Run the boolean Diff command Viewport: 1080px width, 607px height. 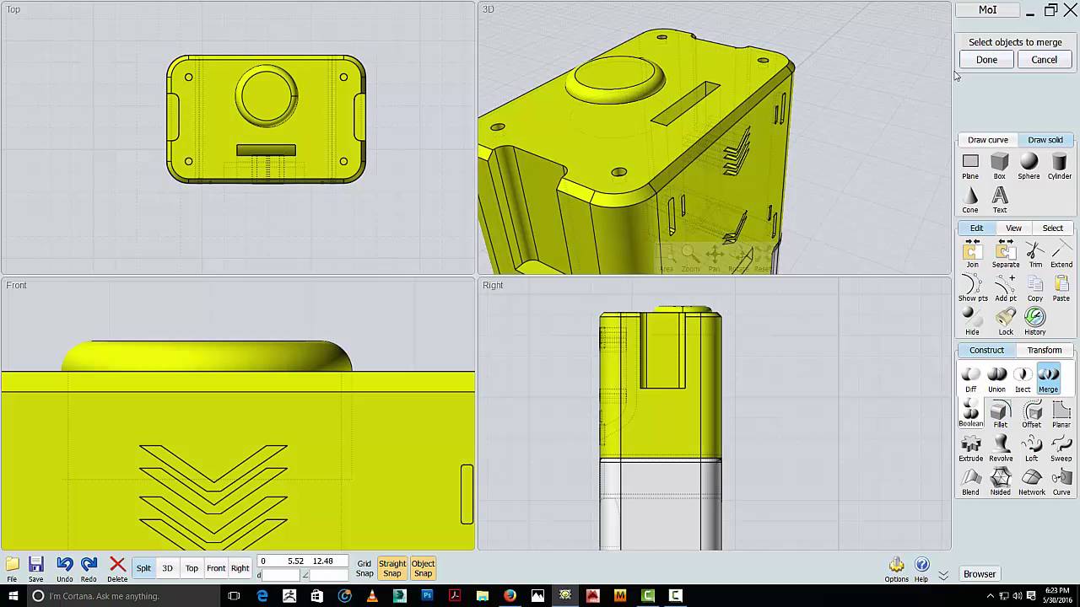coord(971,379)
